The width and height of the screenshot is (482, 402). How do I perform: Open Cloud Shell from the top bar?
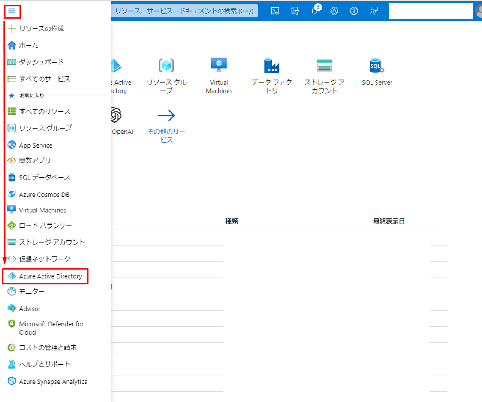click(x=275, y=11)
